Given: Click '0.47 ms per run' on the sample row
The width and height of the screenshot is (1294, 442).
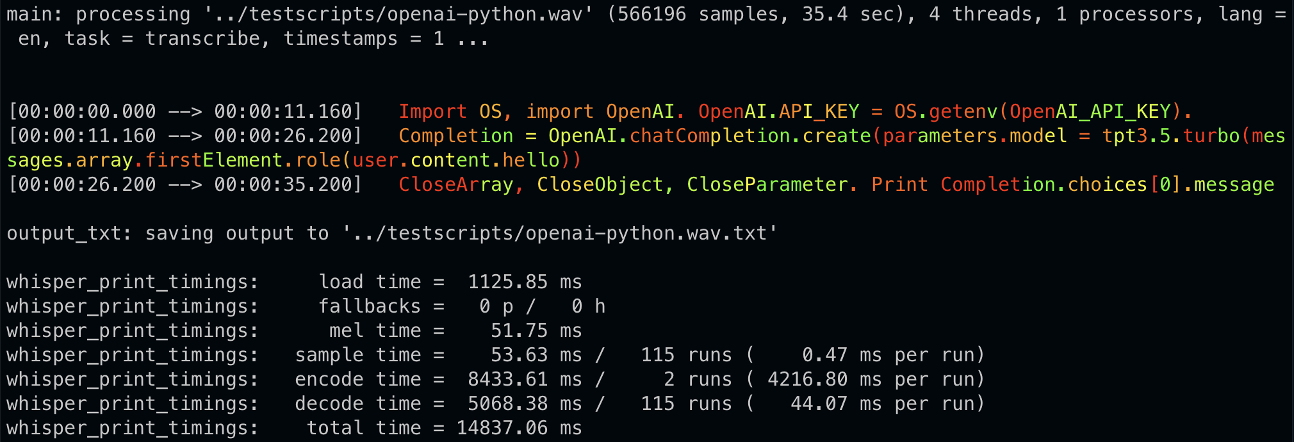Looking at the screenshot, I should [x=889, y=355].
